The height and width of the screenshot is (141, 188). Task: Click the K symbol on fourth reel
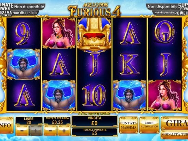[130, 64]
